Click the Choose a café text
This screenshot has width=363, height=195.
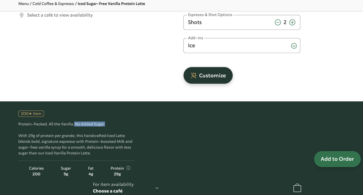click(108, 191)
